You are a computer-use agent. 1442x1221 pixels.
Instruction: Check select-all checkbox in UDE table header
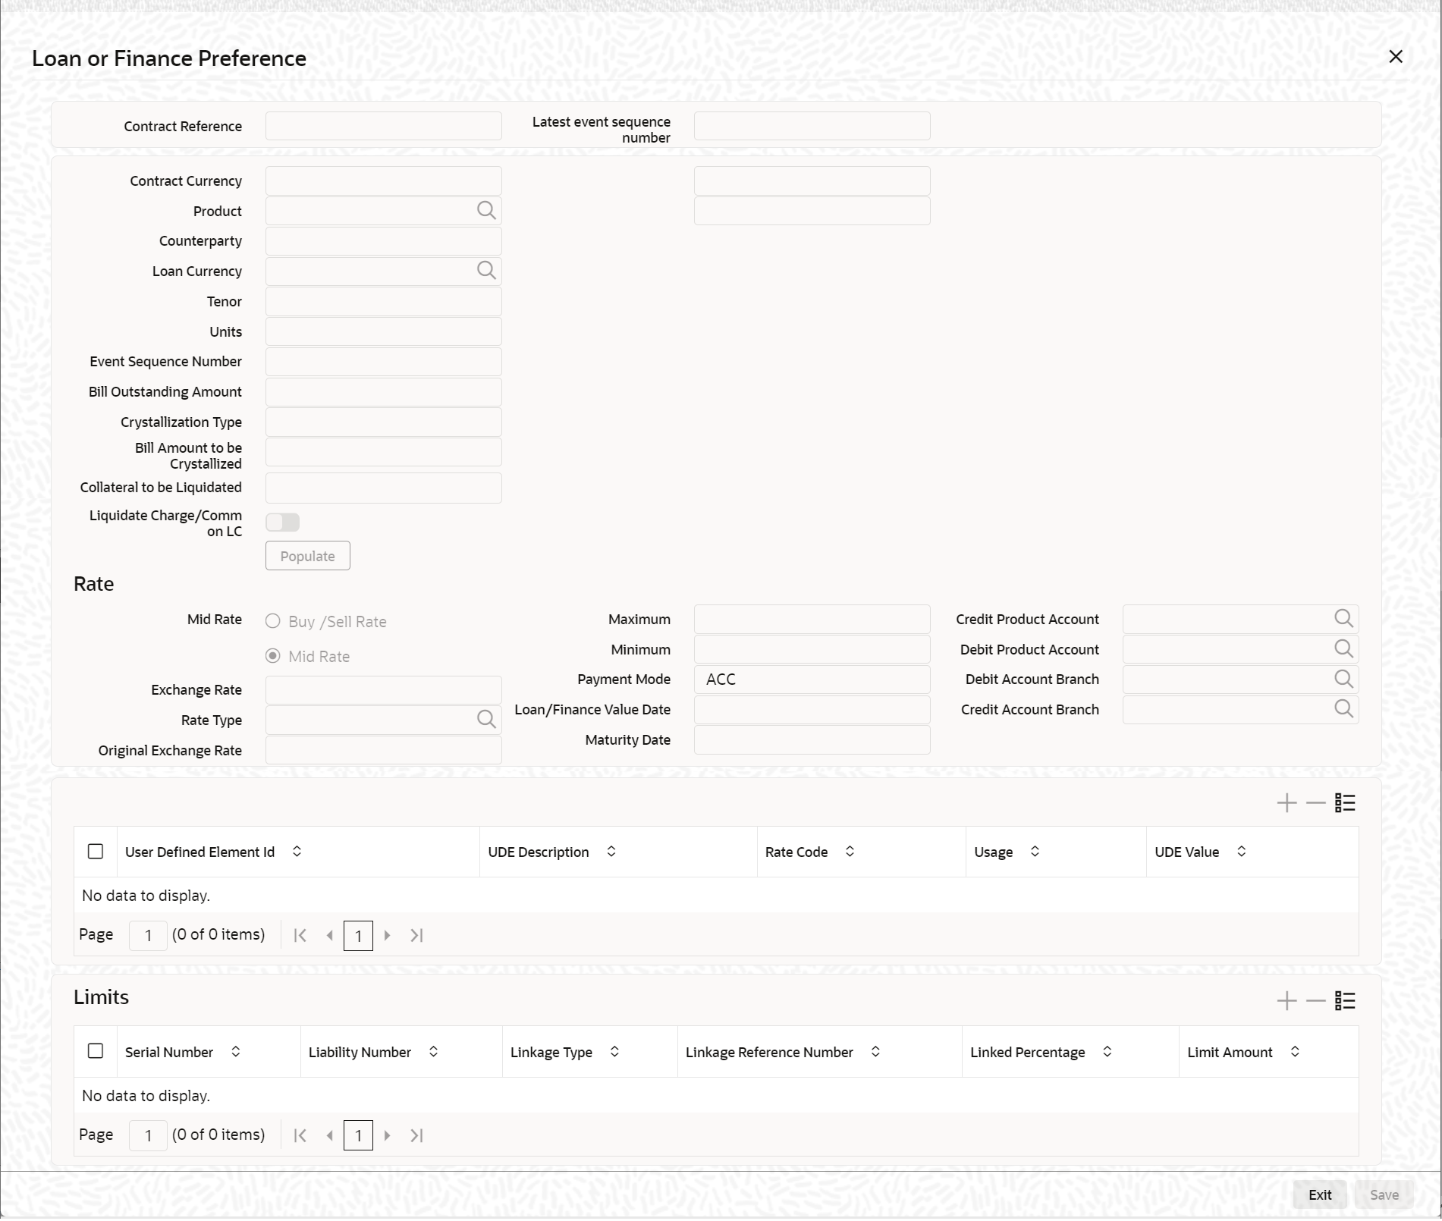pyautogui.click(x=96, y=852)
